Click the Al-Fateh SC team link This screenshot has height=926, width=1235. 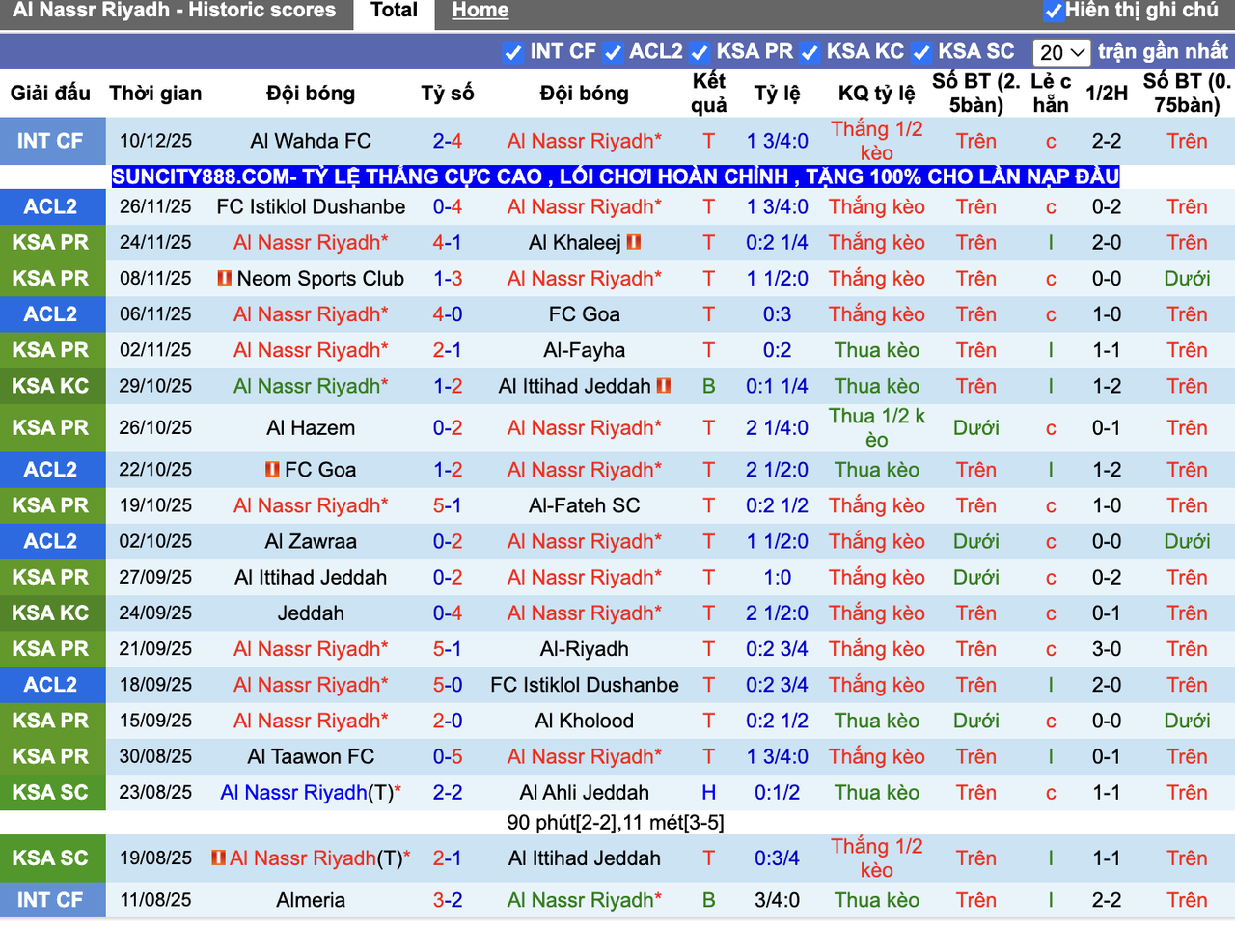click(585, 505)
